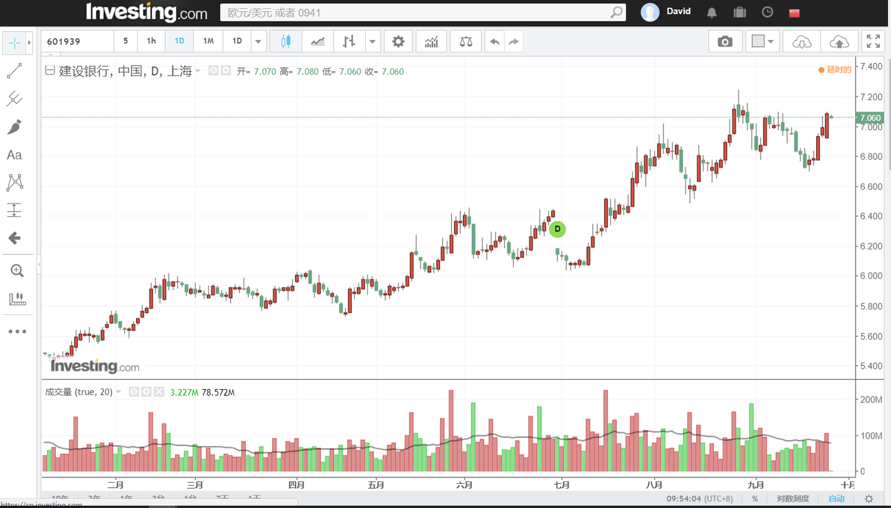Select the 1M interval tab
This screenshot has height=508, width=891.
point(207,41)
